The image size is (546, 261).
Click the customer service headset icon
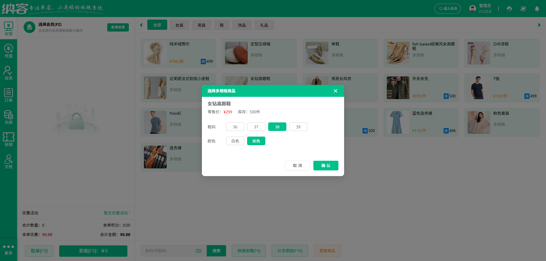click(x=509, y=9)
